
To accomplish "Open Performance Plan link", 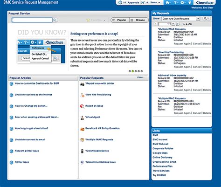I will tap(162, 166).
